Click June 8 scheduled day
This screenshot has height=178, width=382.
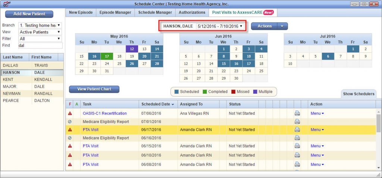[x=223, y=56]
